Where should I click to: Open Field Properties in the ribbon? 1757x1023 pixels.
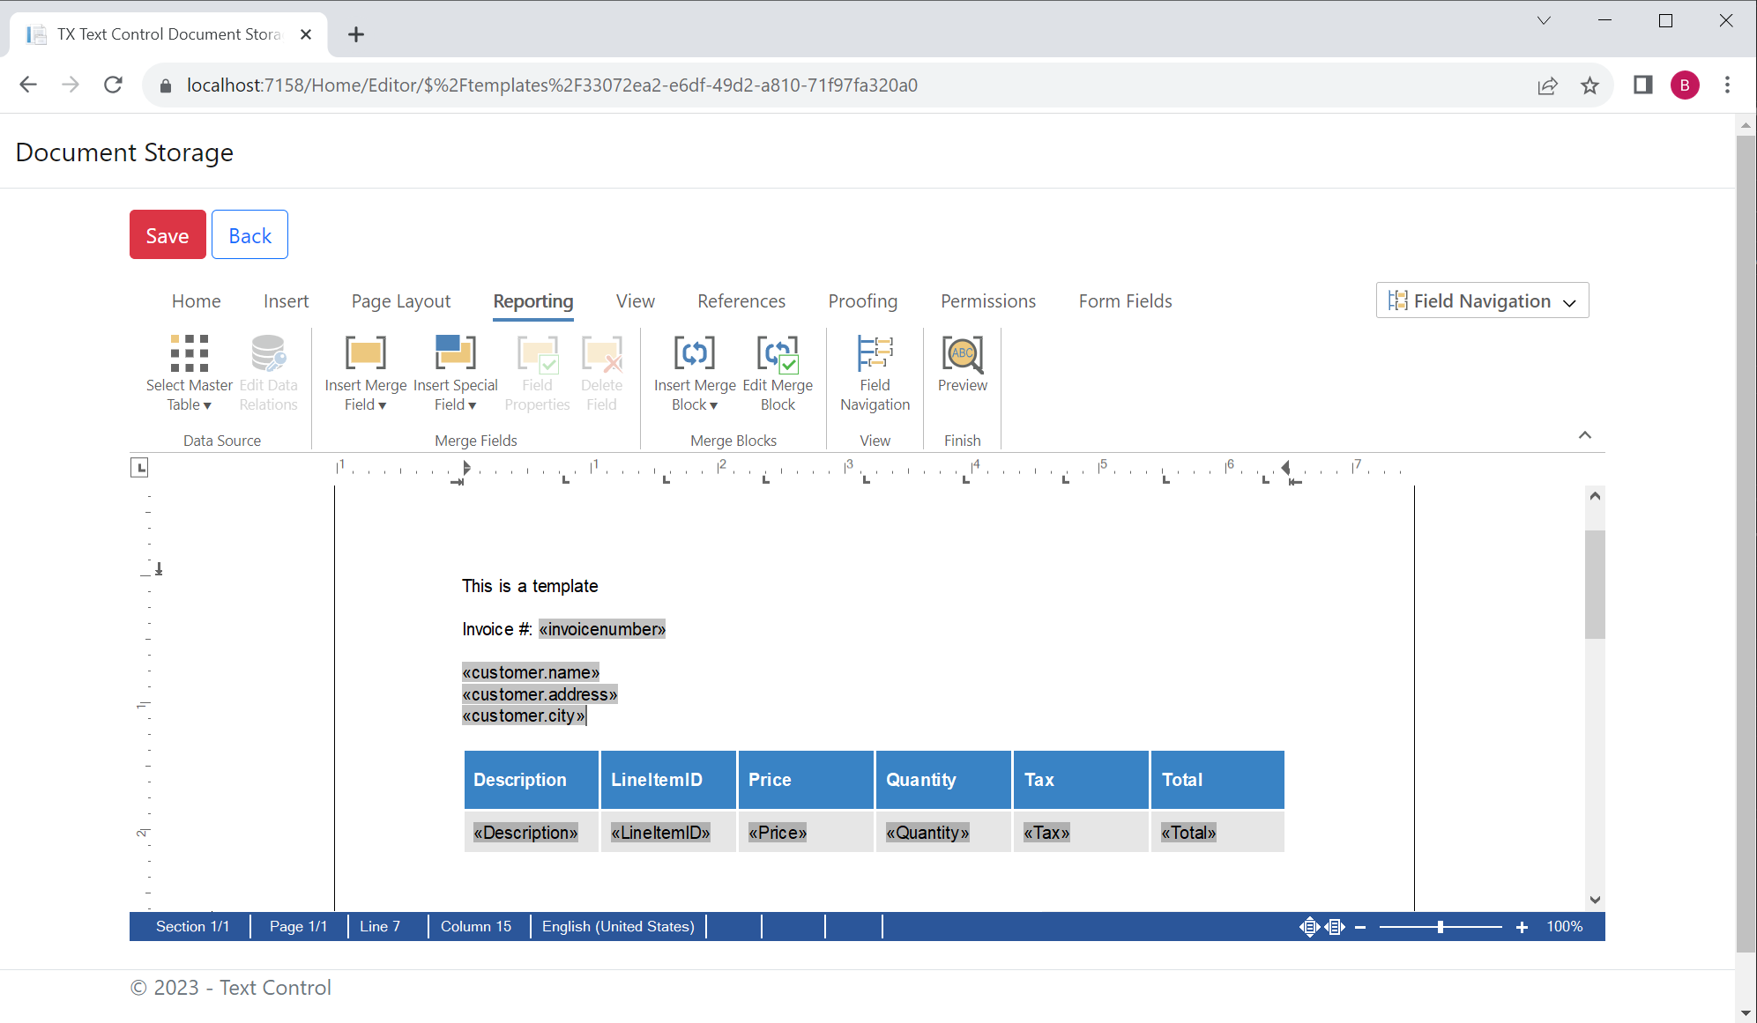[537, 355]
